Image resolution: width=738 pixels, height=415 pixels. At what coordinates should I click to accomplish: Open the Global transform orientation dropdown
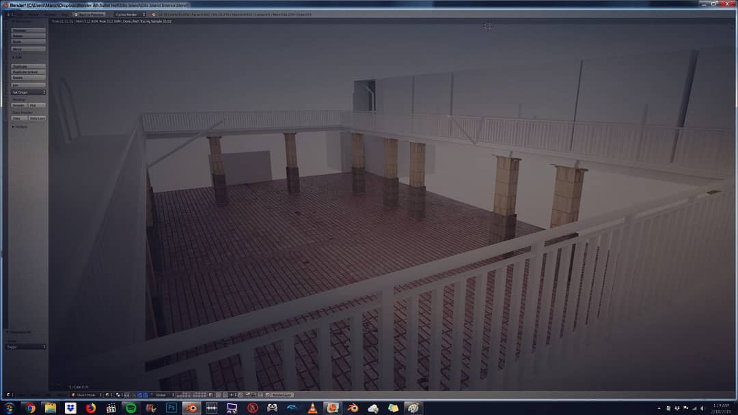[165, 395]
